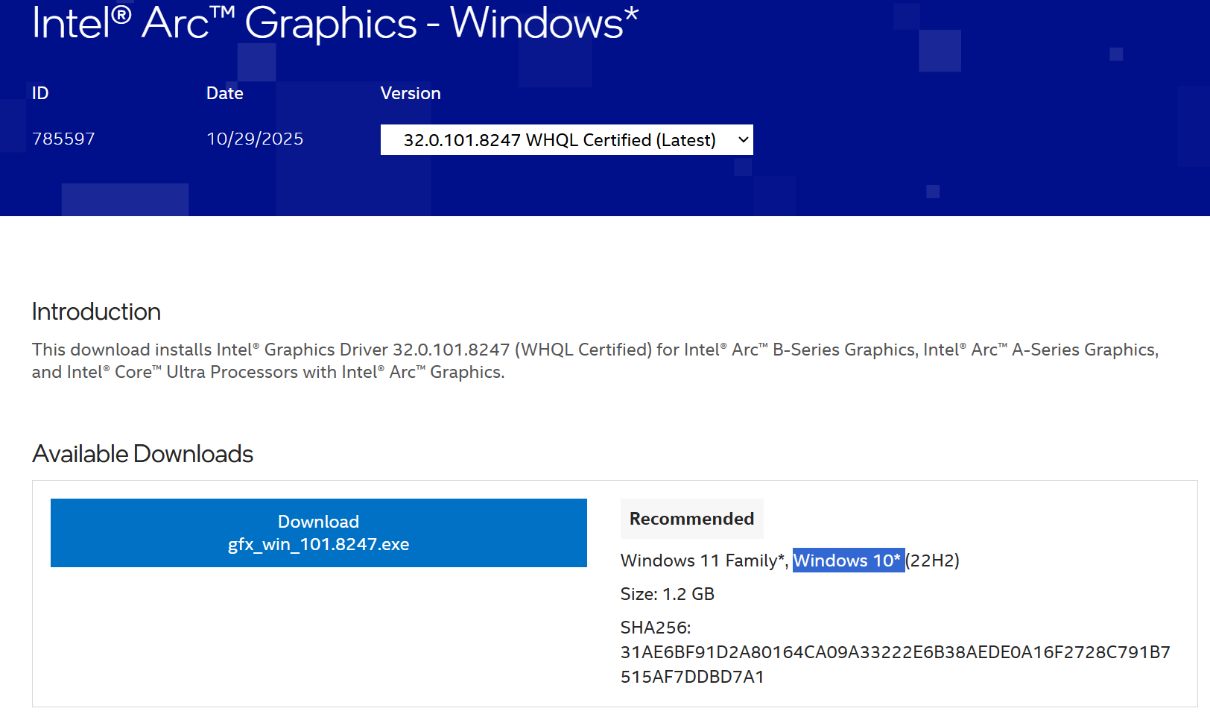Viewport: 1210px width, 720px height.
Task: Click Download gfx_win_101.8247.exe
Action: (x=318, y=533)
